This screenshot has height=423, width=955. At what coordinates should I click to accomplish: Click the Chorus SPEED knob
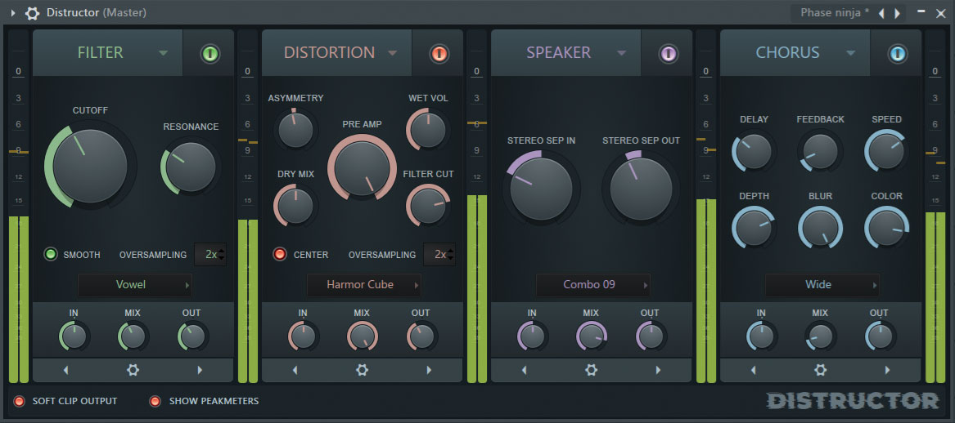(x=887, y=151)
